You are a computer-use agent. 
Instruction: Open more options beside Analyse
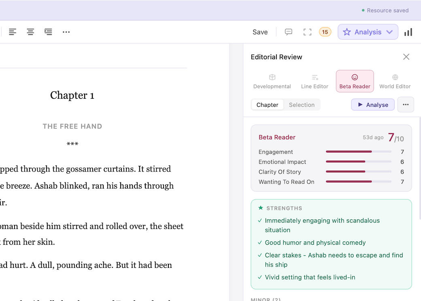coord(406,105)
